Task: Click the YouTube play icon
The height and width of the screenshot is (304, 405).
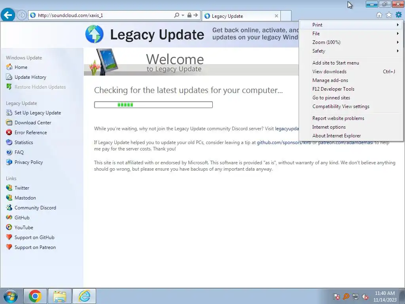Action: point(9,227)
